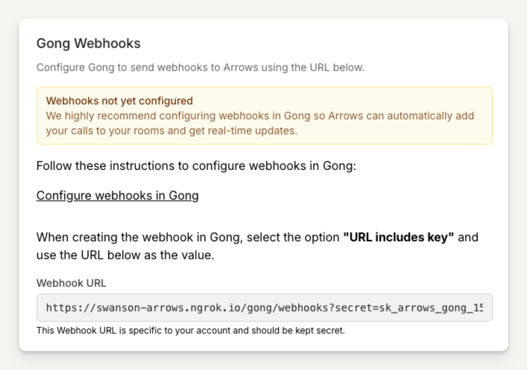527x370 pixels.
Task: Click the 'Webhook URL' field label
Action: [x=71, y=283]
